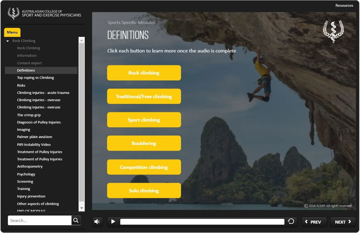Click the Search input field
The height and width of the screenshot is (233, 360).
(x=40, y=220)
